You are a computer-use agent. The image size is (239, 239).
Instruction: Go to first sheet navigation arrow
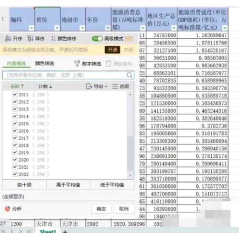click(x=3, y=231)
